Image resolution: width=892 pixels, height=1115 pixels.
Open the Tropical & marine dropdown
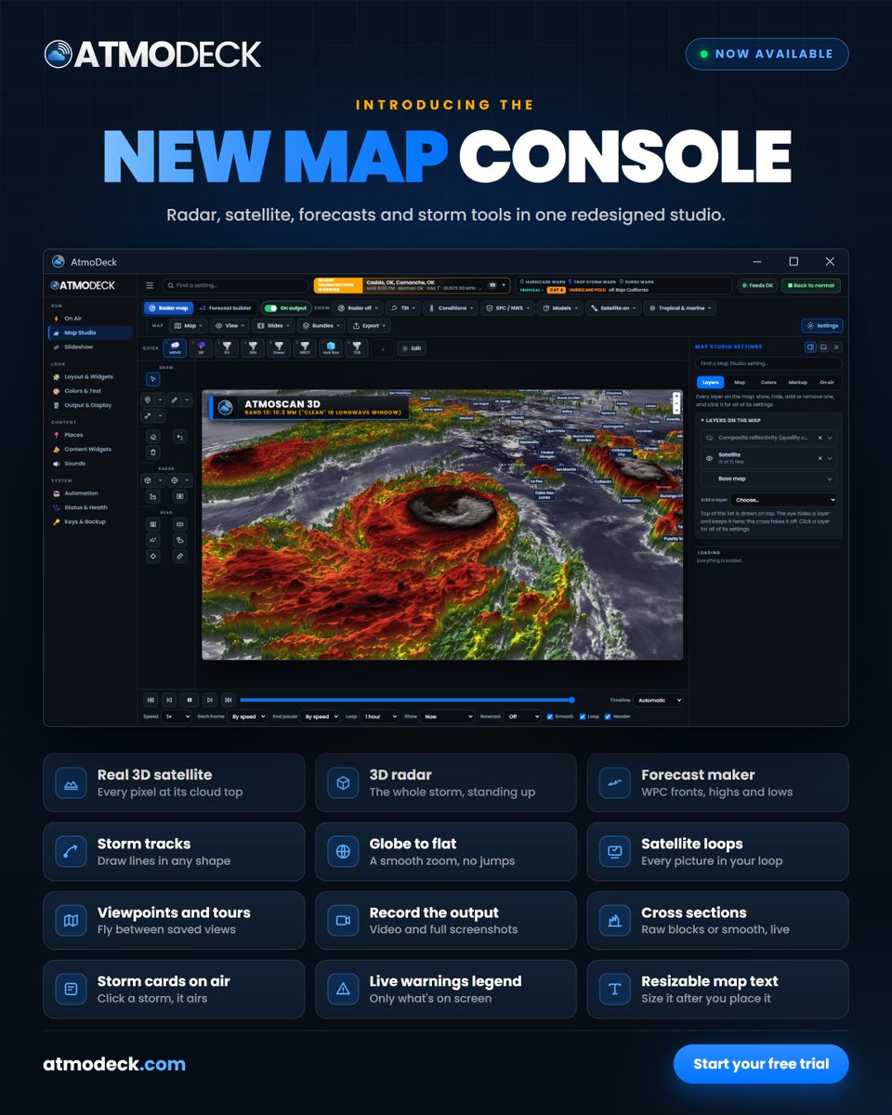click(681, 308)
